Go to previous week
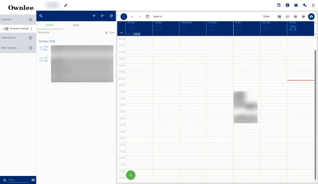The image size is (318, 184). point(132,17)
